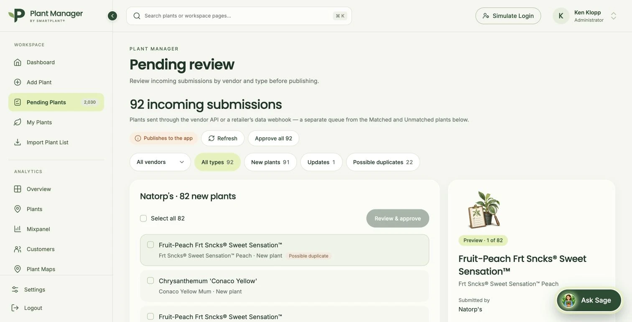The width and height of the screenshot is (632, 322).
Task: Click the Mixpanel bar-chart icon
Action: [18, 229]
